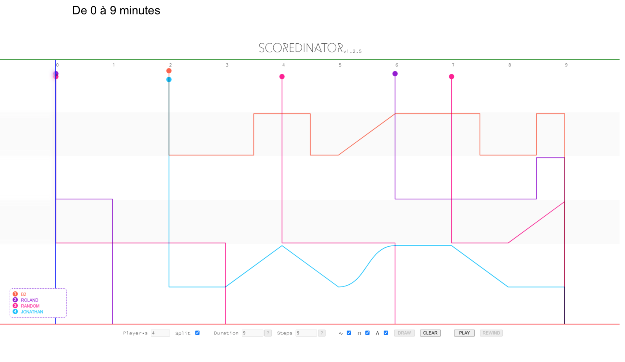Click the Steps input field

tap(306, 333)
